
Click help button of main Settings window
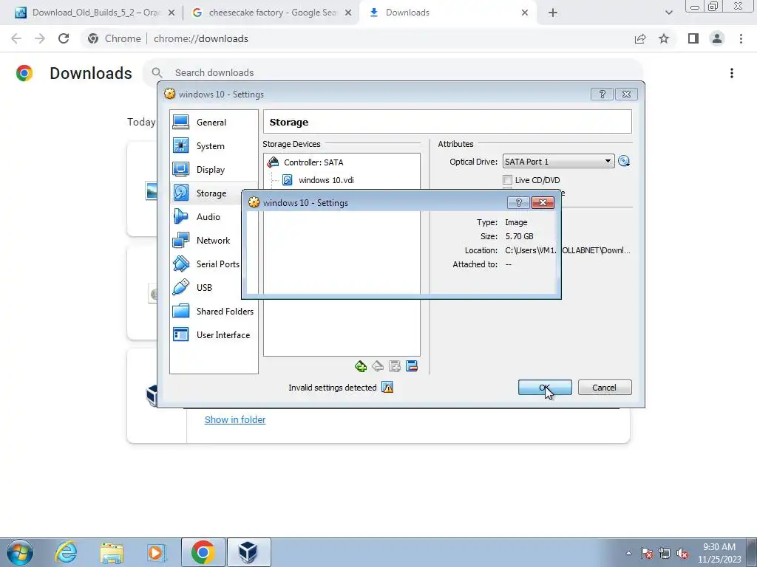(x=602, y=94)
